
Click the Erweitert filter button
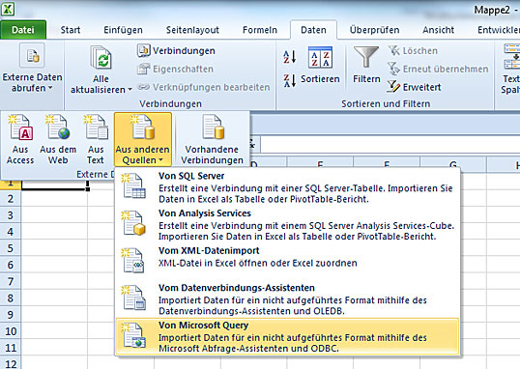(415, 87)
